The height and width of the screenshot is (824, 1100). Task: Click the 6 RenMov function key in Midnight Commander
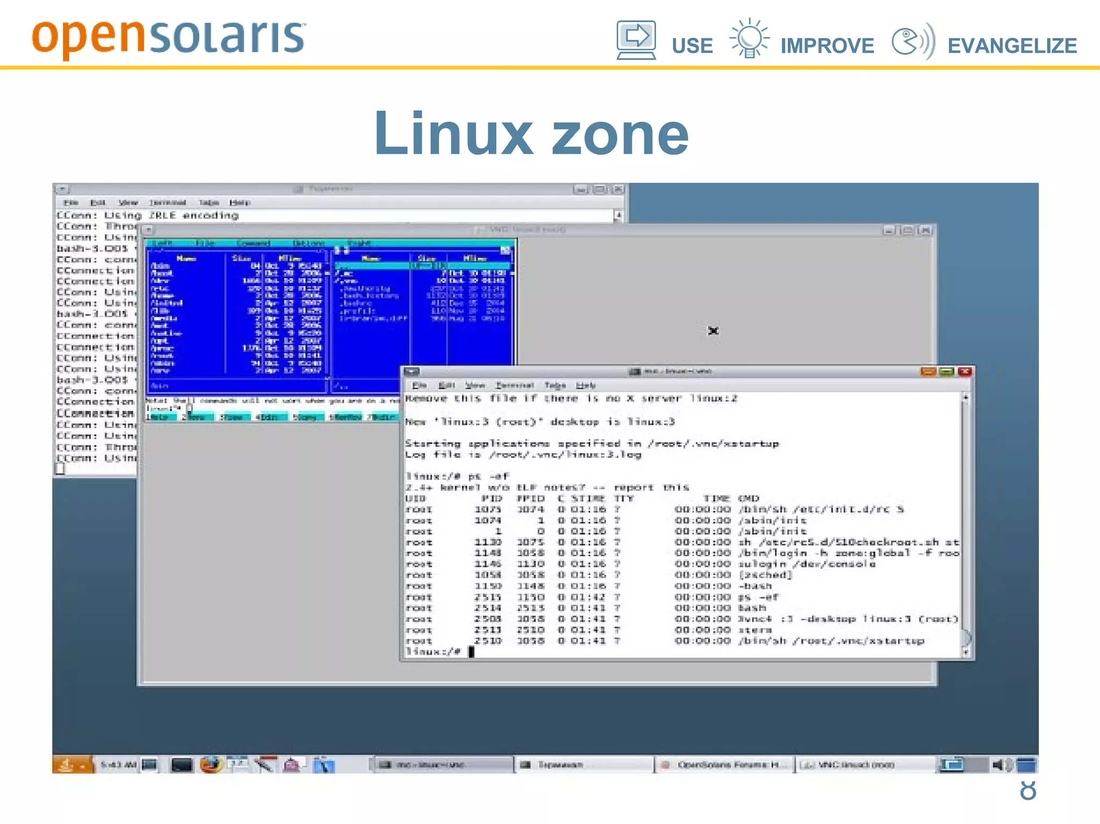pyautogui.click(x=345, y=417)
